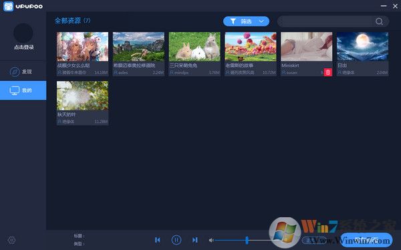Viewport: 401px width, 250px height.
Task: Click the monitor icon beside 我的
Action: tap(15, 90)
